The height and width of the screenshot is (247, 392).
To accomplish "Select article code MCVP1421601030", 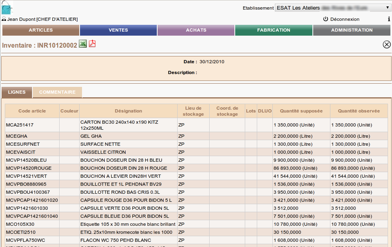I will [x=27, y=208].
